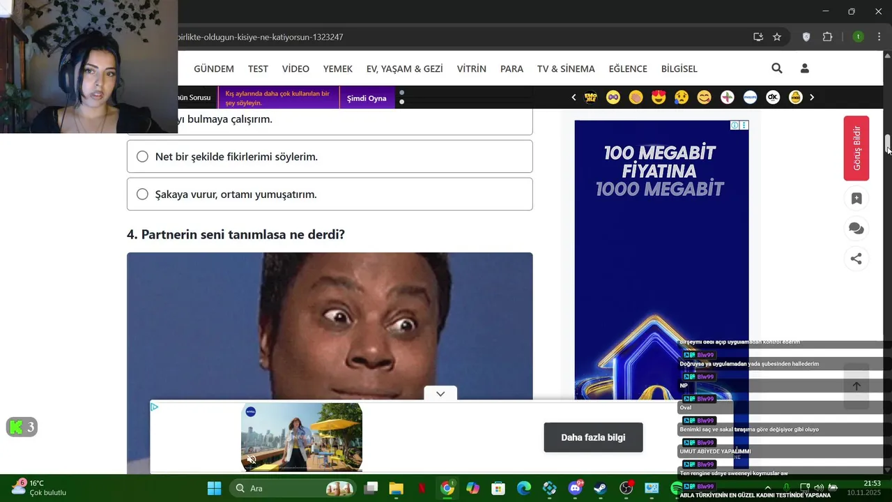
Task: Open the green Chrome profile avatar
Action: pos(859,37)
